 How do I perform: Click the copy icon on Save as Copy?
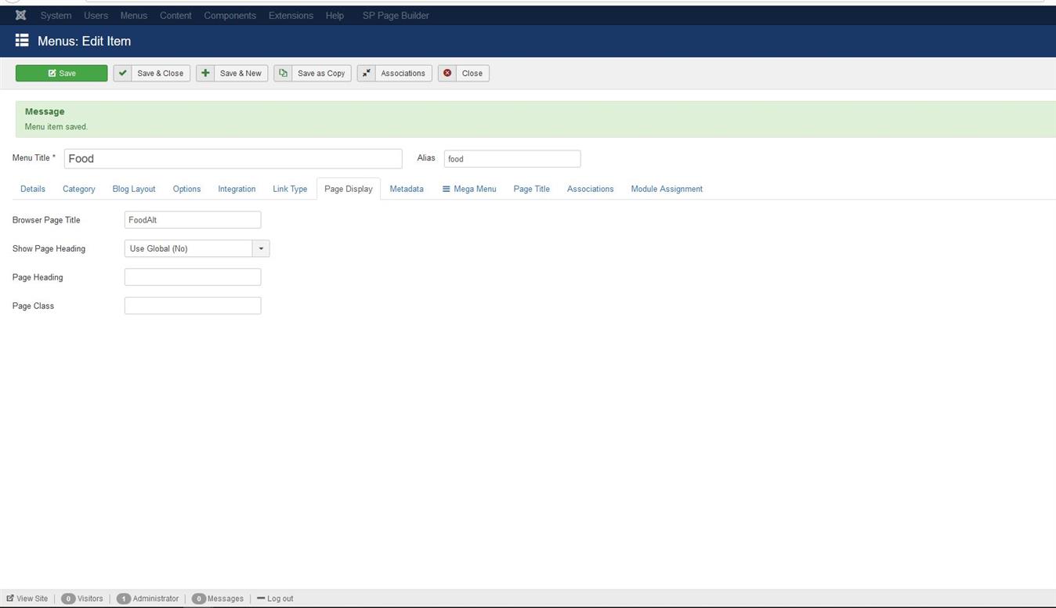pyautogui.click(x=283, y=73)
